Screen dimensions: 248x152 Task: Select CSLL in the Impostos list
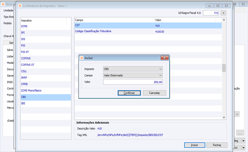coord(46,71)
